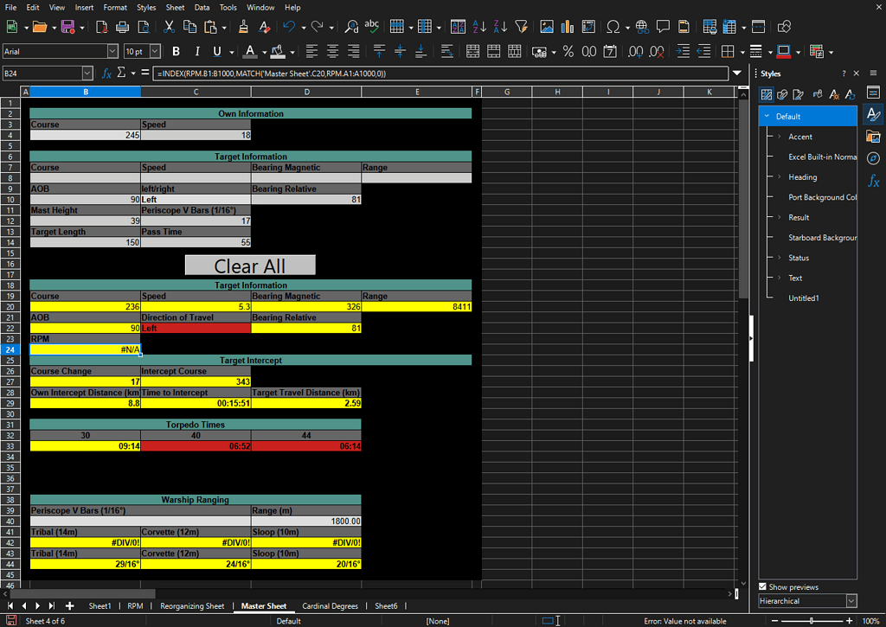Open Find and Replace magnifier icon

coord(351,27)
